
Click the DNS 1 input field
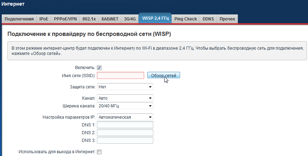coord(125,125)
